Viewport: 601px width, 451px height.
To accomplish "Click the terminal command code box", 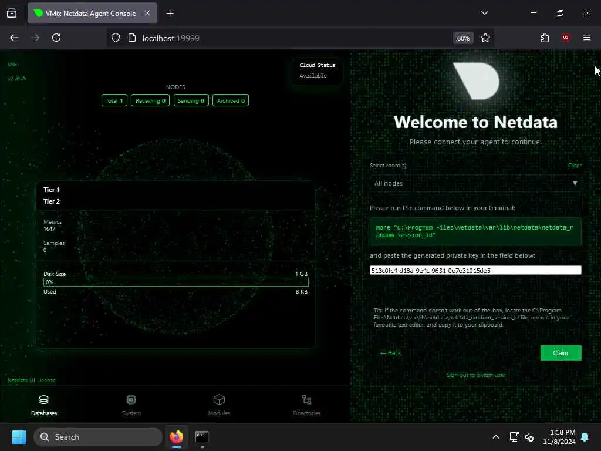I will click(475, 231).
